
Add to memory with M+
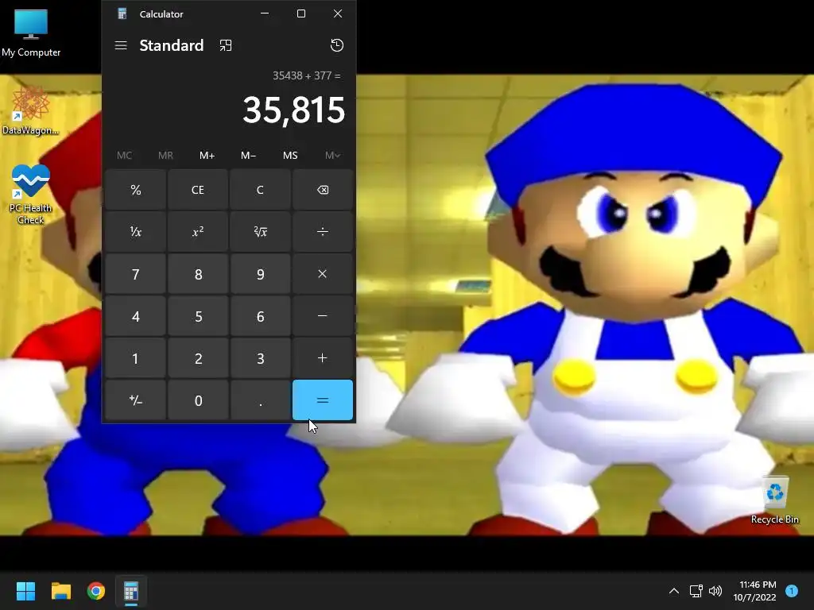click(x=207, y=155)
